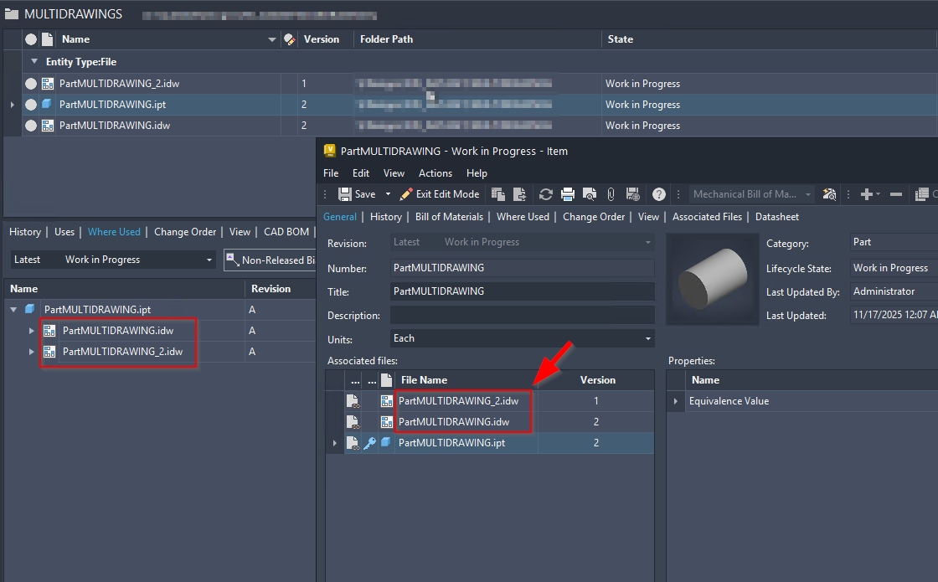
Task: Open the Edit menu in item window
Action: [361, 173]
